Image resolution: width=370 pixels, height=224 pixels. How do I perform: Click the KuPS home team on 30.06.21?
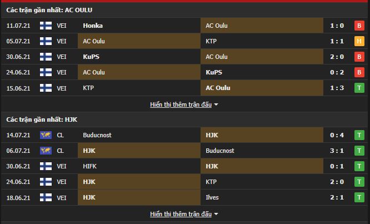pyautogui.click(x=91, y=57)
